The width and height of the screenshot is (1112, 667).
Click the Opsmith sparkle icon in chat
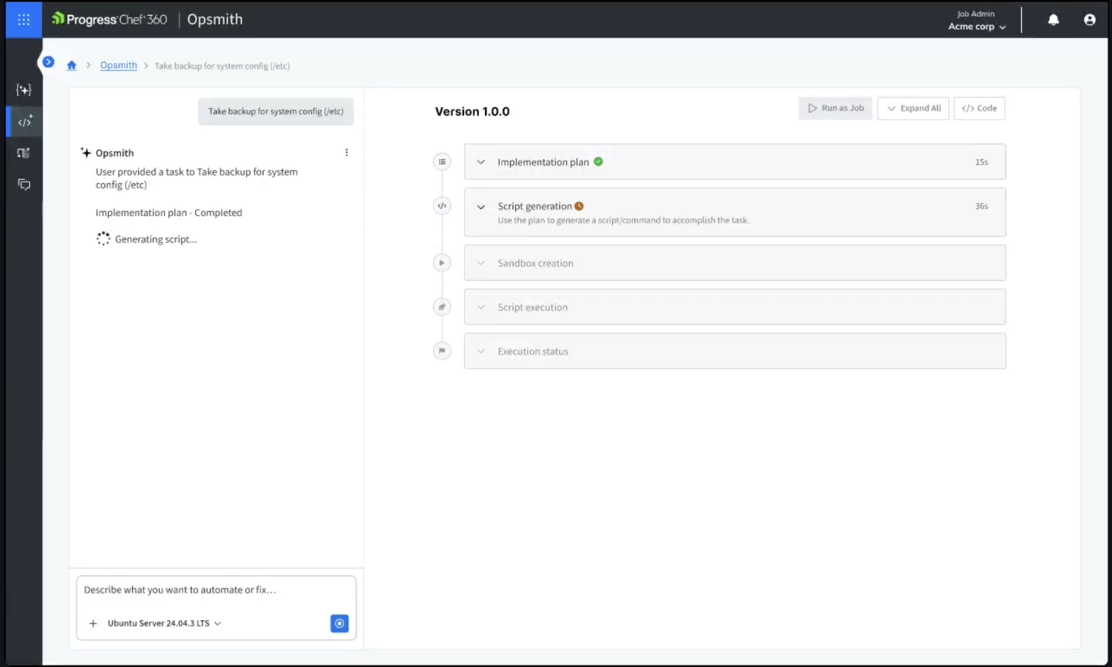tap(85, 153)
